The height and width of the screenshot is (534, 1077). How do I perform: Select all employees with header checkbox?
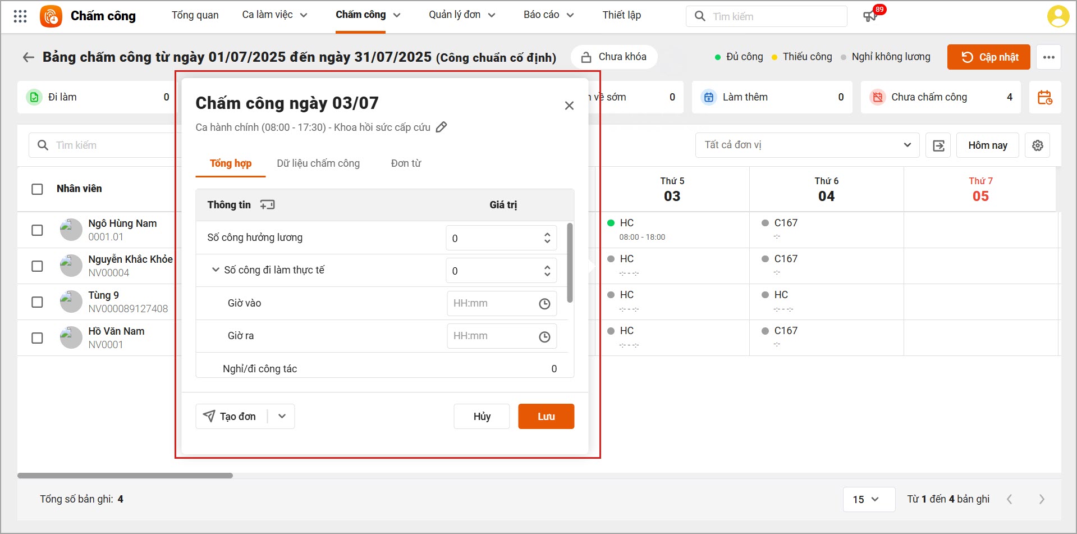(x=37, y=189)
